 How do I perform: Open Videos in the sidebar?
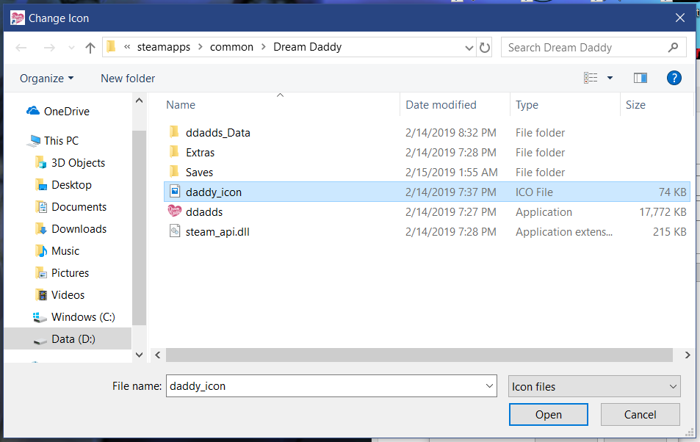click(x=68, y=295)
